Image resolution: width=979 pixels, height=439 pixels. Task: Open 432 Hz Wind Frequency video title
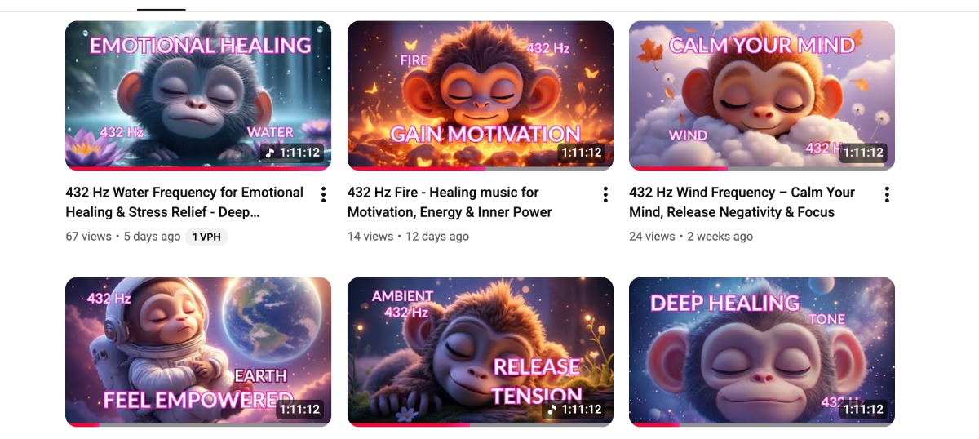click(742, 202)
